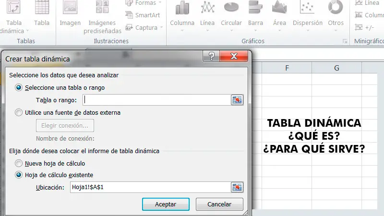Click the Aceptar button
Screen dimensions: 384x216
(x=166, y=204)
